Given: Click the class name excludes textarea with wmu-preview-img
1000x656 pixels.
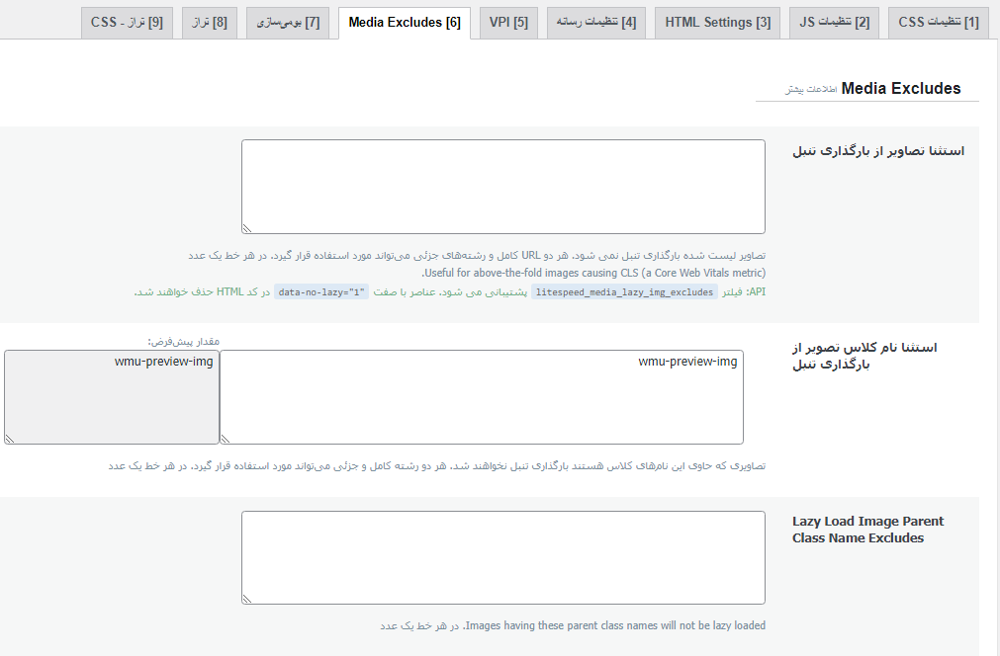Looking at the screenshot, I should (481, 396).
